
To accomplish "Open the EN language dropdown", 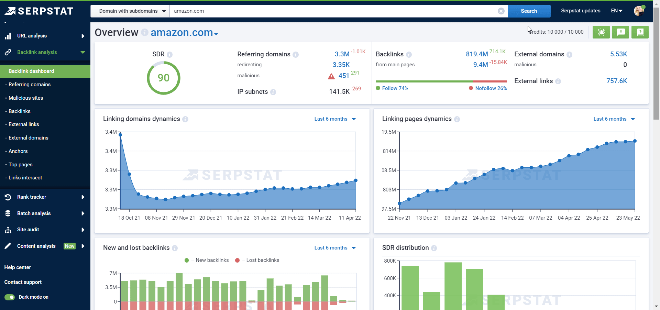I will (616, 11).
